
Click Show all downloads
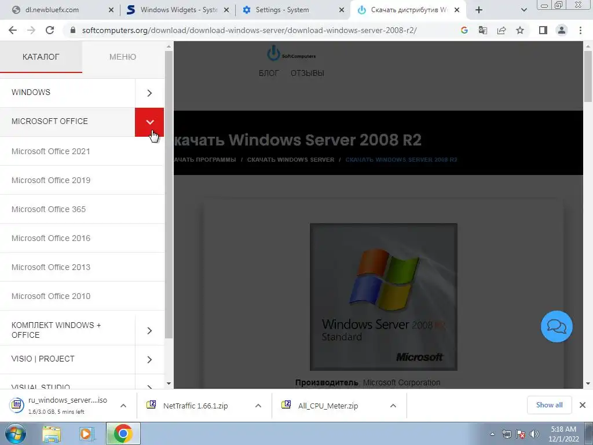(549, 405)
